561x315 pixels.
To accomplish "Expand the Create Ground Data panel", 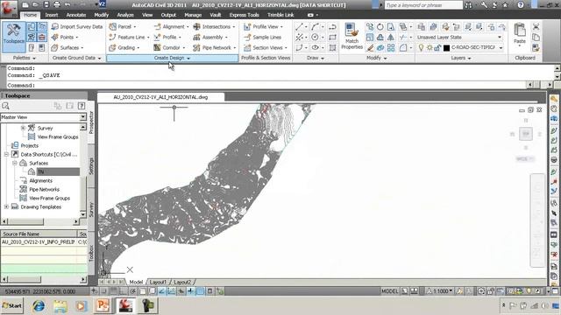I will click(76, 58).
